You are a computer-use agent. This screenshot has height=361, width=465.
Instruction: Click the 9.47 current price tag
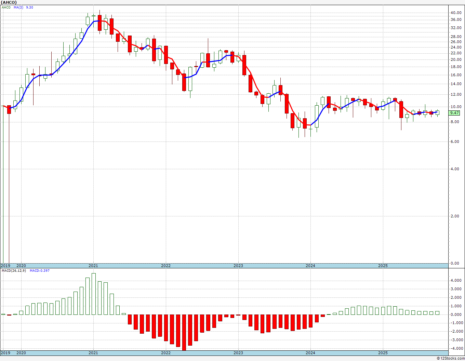coord(454,112)
